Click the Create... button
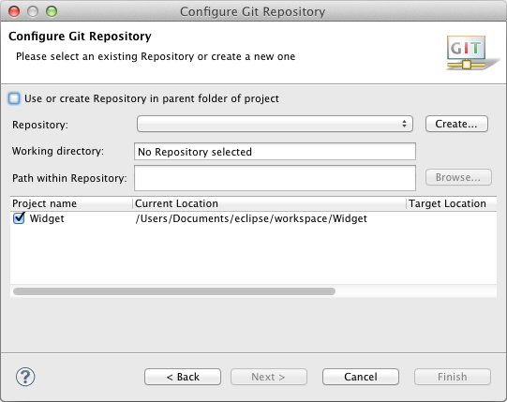Image resolution: width=507 pixels, height=402 pixels. coord(456,124)
